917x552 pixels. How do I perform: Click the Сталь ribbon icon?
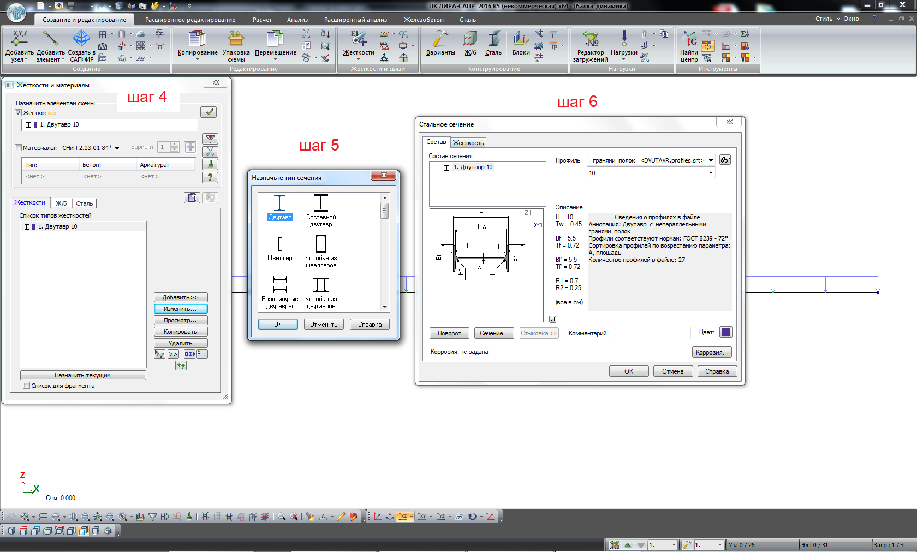click(493, 39)
